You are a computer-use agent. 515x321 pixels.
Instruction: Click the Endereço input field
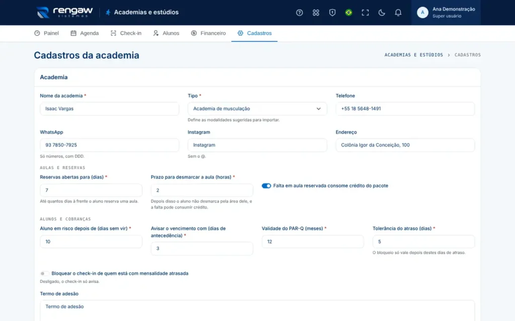pyautogui.click(x=405, y=145)
